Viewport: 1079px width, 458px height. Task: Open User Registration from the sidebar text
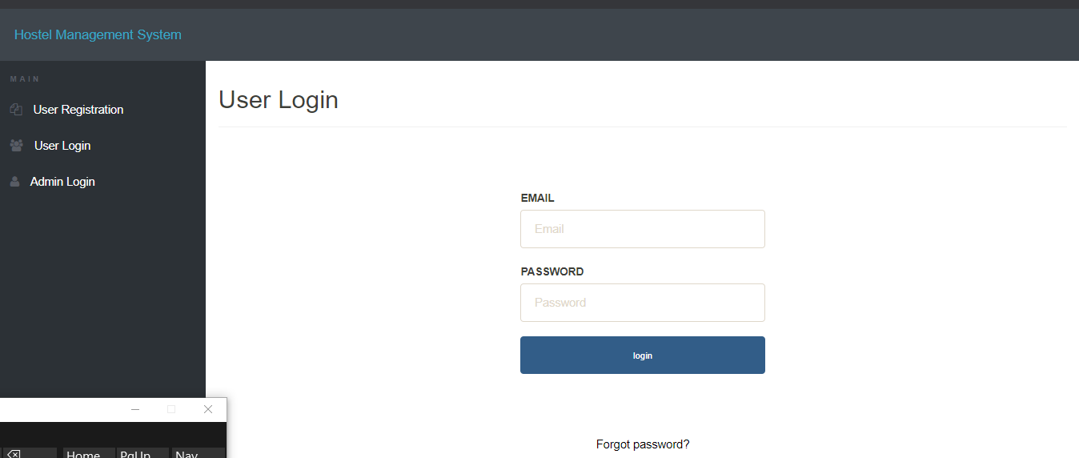[x=78, y=110]
